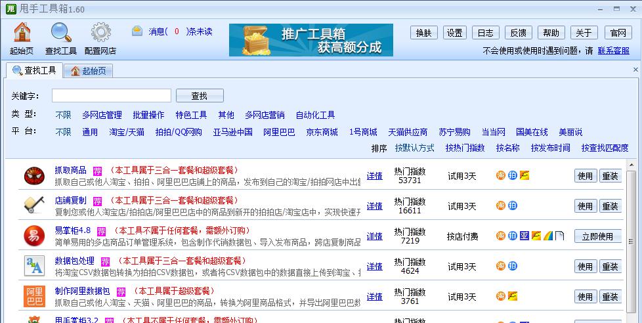This screenshot has height=323, width=642.
Task: Click the 数据包处理 tool icon
Action: [34, 266]
